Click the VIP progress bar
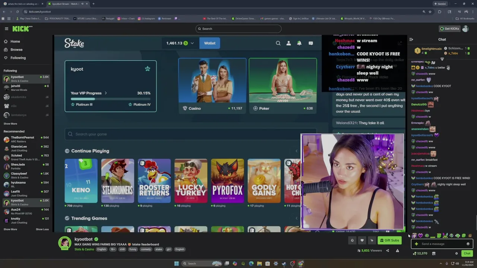 point(111,99)
